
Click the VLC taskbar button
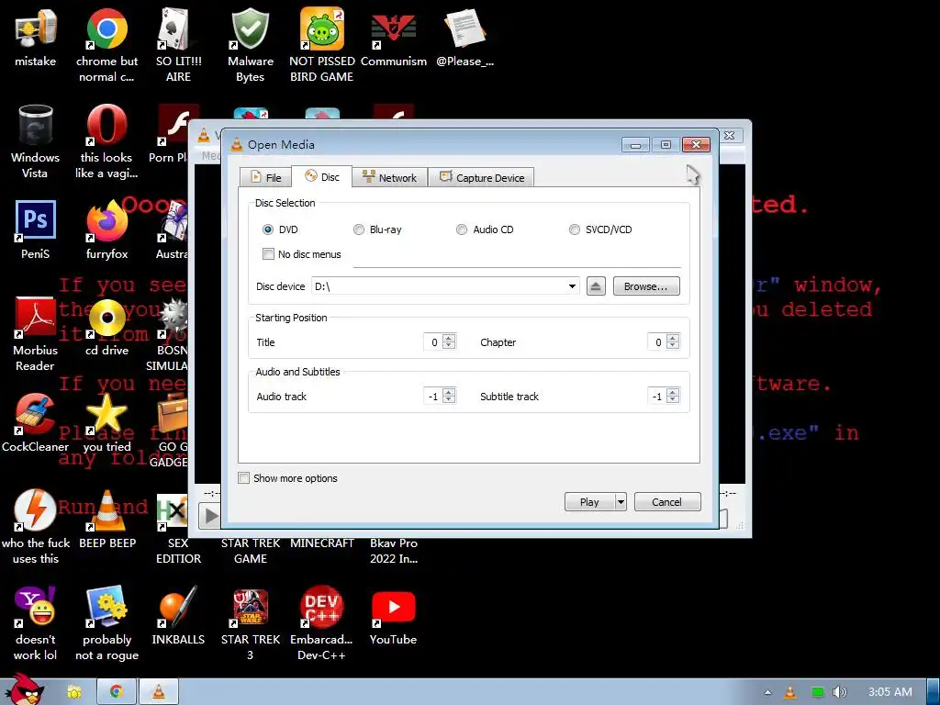pos(159,692)
